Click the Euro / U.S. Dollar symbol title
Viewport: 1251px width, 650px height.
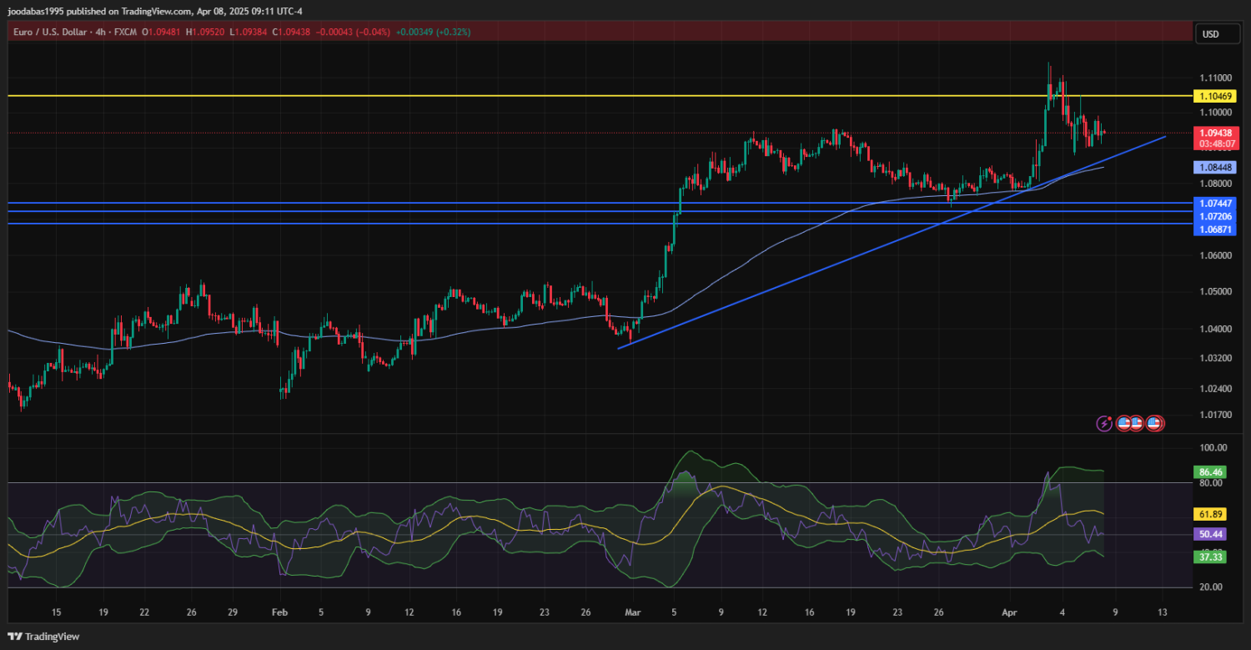(50, 33)
